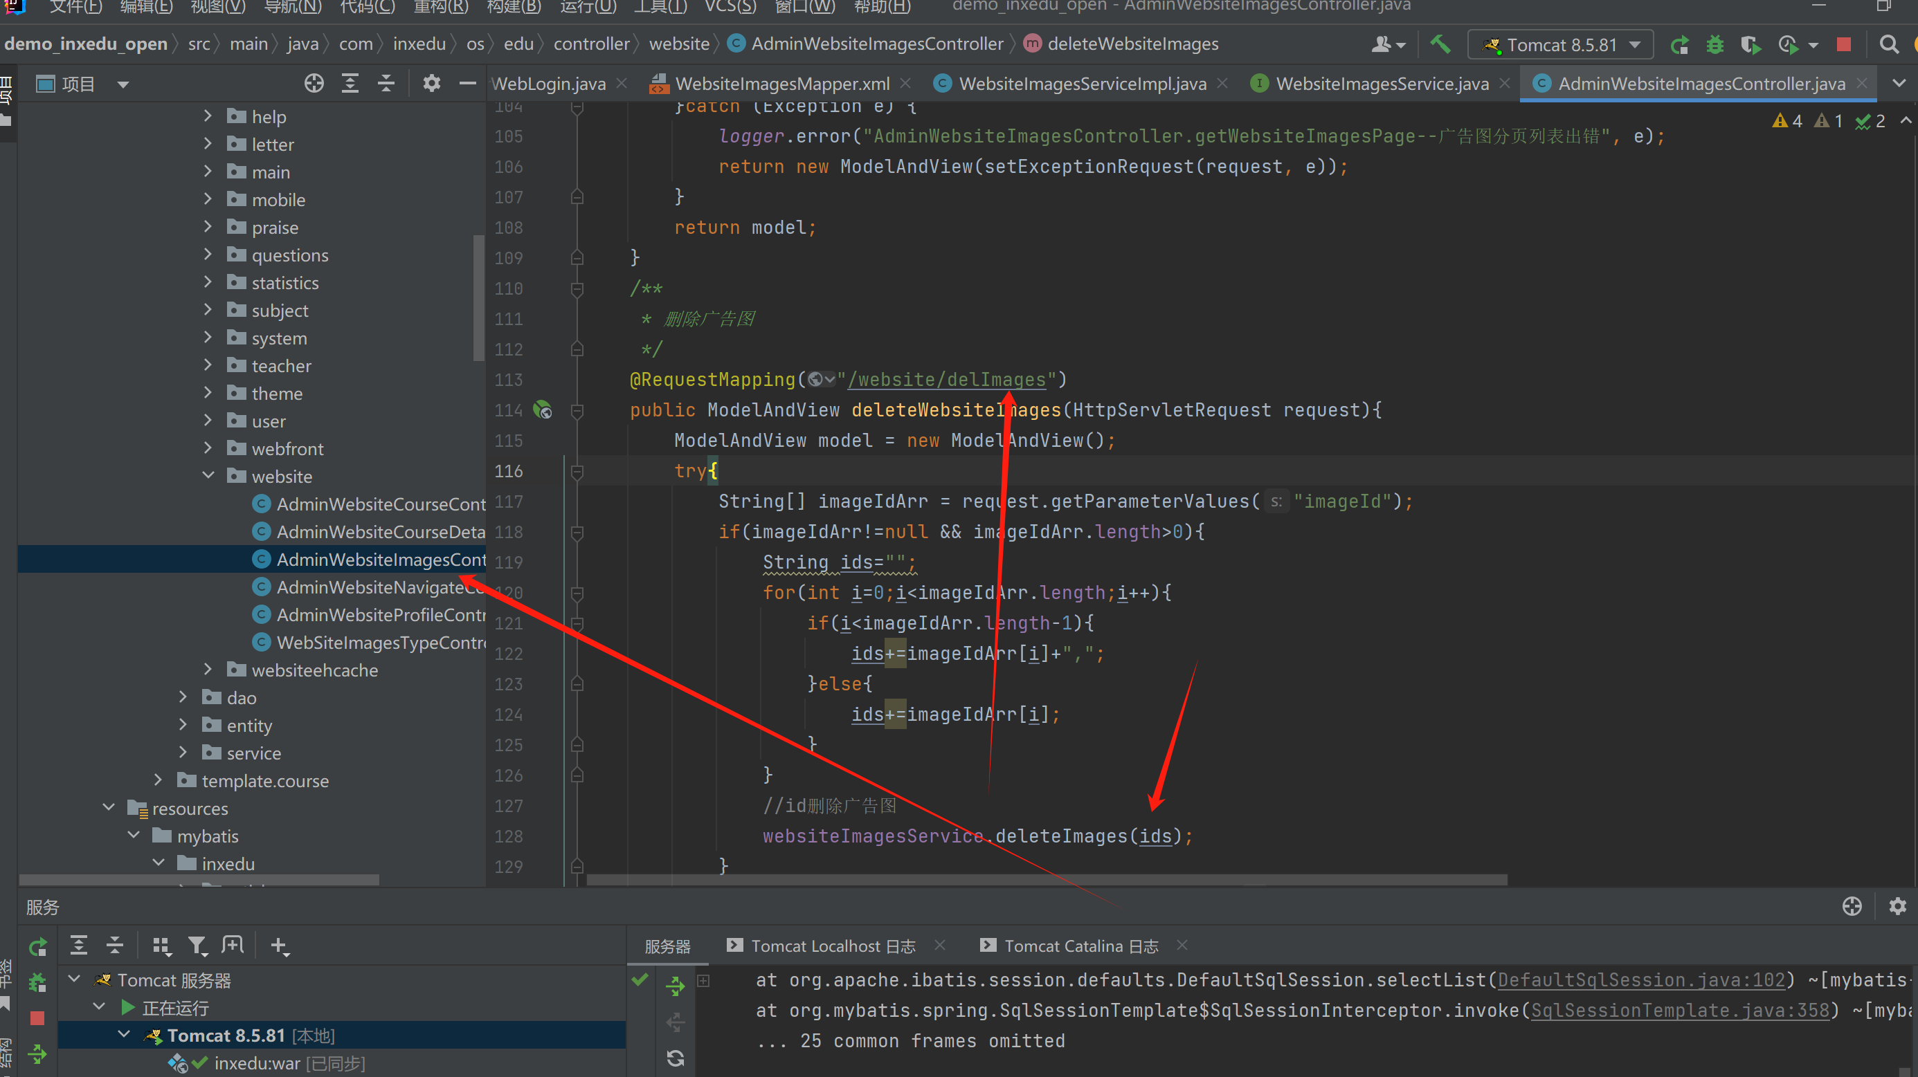
Task: Open the 运行(U) menu
Action: pos(588,7)
